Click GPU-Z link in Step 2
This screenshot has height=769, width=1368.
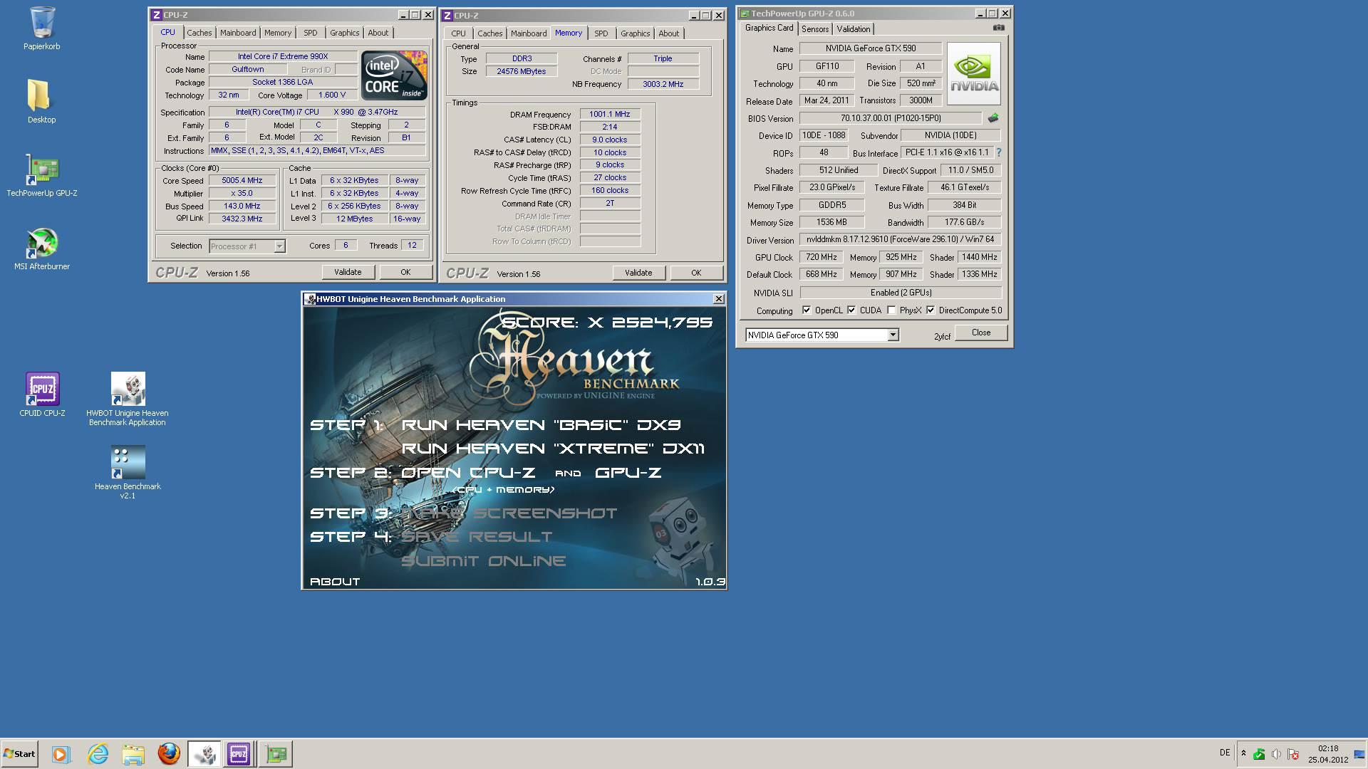[x=628, y=473]
